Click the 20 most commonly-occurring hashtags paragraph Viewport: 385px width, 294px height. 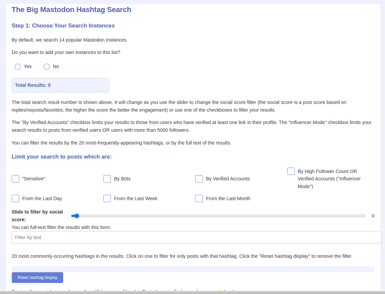point(182,256)
